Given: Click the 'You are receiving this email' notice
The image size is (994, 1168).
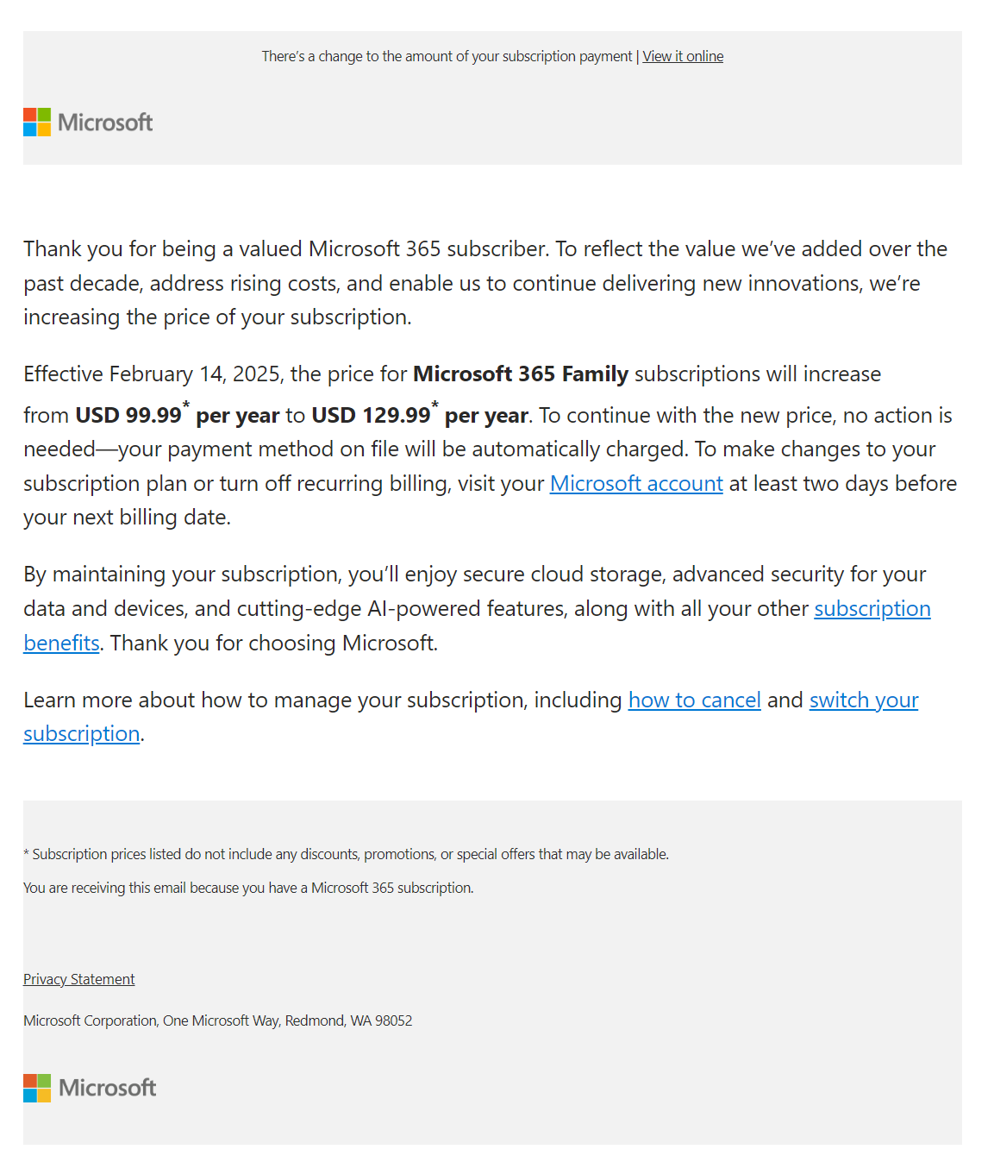Looking at the screenshot, I should tap(248, 888).
